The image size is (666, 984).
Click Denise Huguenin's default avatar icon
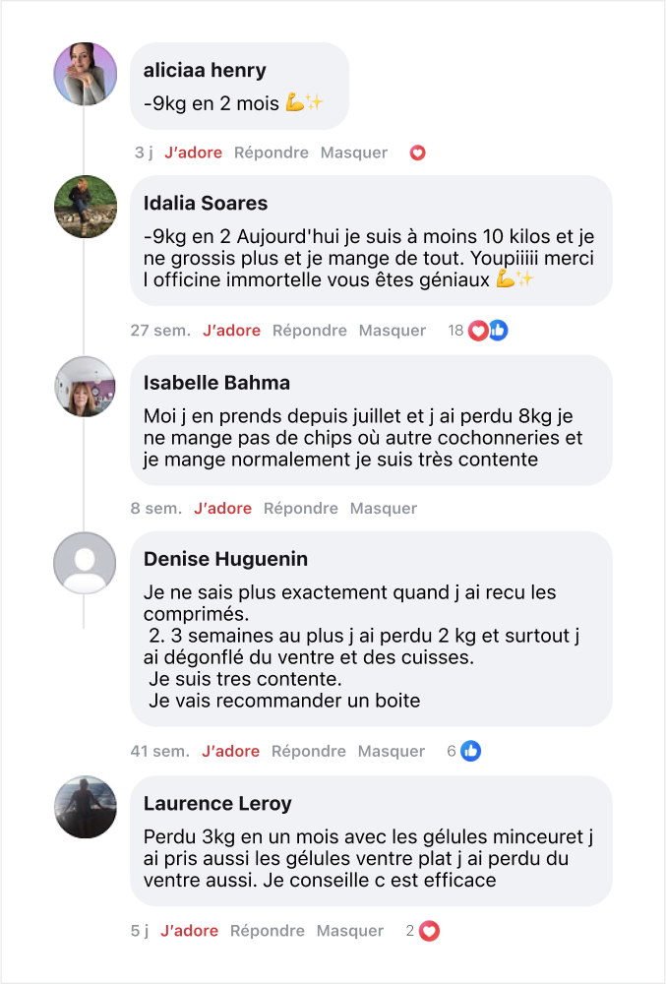tap(85, 563)
